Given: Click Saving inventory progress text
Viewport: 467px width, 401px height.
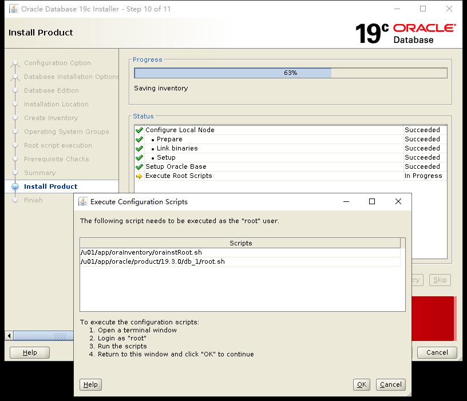Looking at the screenshot, I should pos(161,88).
